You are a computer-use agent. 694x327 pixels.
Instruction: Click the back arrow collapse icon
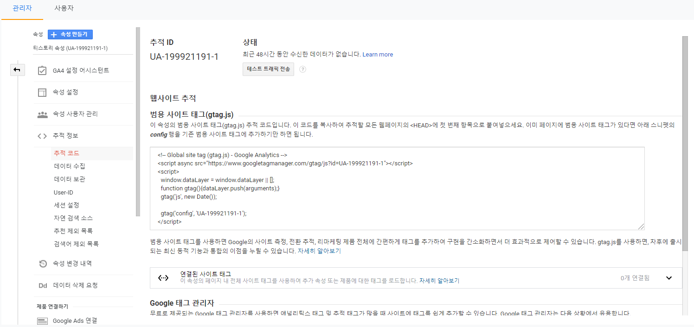(17, 70)
